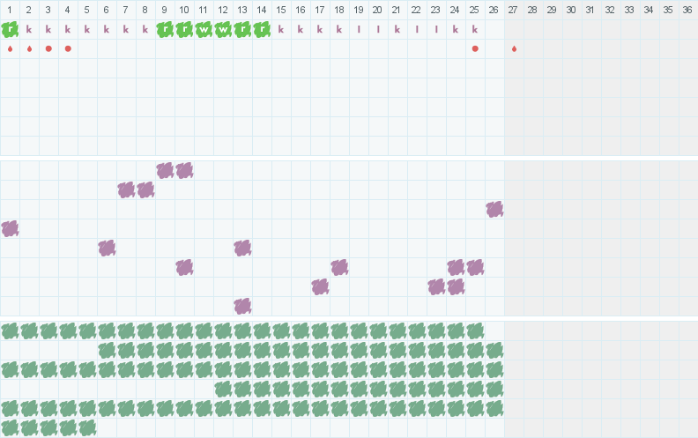Image resolution: width=698 pixels, height=438 pixels.
Task: Click the red drop on day 27
Action: [514, 48]
